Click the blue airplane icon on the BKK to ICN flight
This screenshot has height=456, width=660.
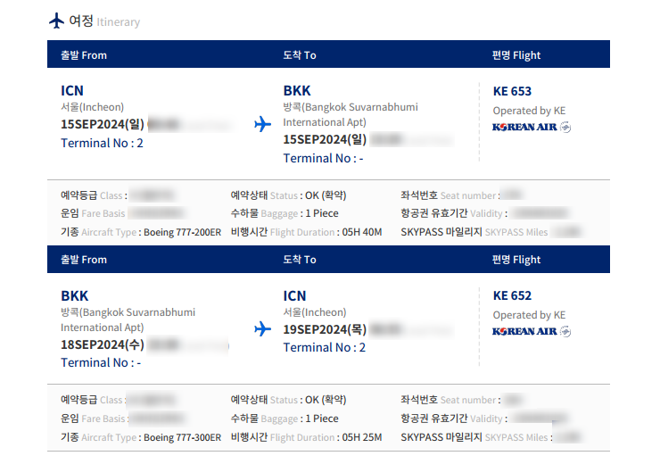pyautogui.click(x=262, y=328)
